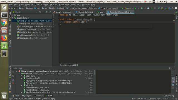Viewport: 178px width, 100px height.
Task: Open the TODO tool window button
Action: pyautogui.click(x=16, y=96)
